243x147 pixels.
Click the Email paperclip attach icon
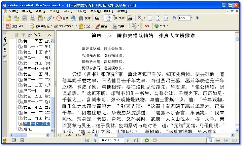[50, 18]
